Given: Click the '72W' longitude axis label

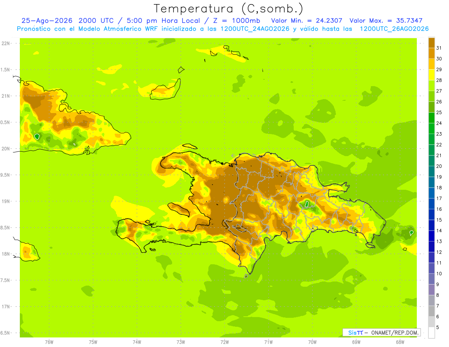Looking at the screenshot, I should click(224, 342).
